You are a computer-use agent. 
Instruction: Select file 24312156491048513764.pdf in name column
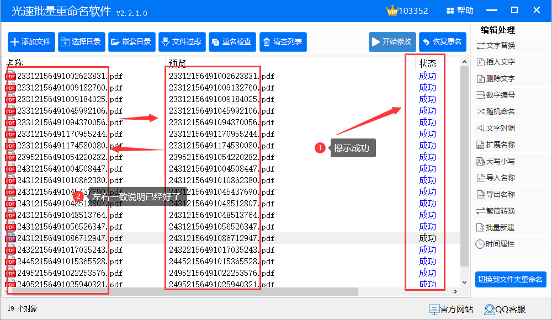(x=70, y=215)
